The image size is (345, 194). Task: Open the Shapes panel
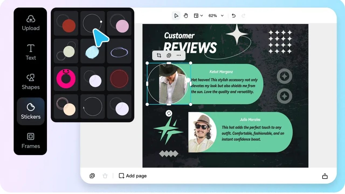click(30, 81)
